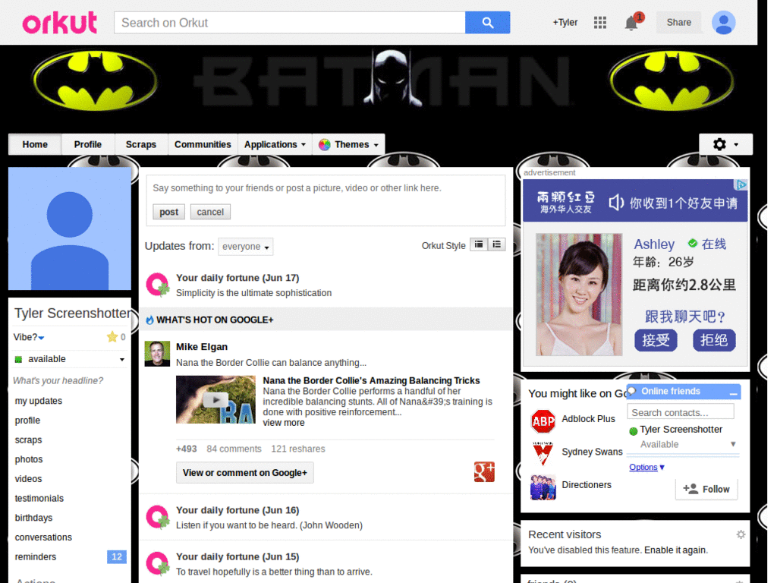Open the account avatar icon
Image resolution: width=777 pixels, height=583 pixels.
[x=723, y=23]
